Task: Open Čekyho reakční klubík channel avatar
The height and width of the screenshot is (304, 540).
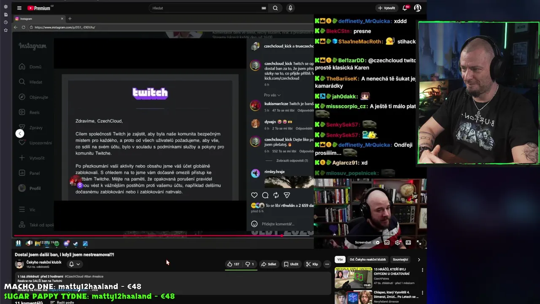Action: click(19, 264)
